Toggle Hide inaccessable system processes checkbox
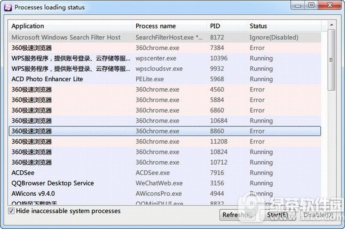 click(11, 211)
